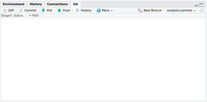This screenshot has width=207, height=102.
Task: Refresh the Git file listing
Action: coord(202,10)
